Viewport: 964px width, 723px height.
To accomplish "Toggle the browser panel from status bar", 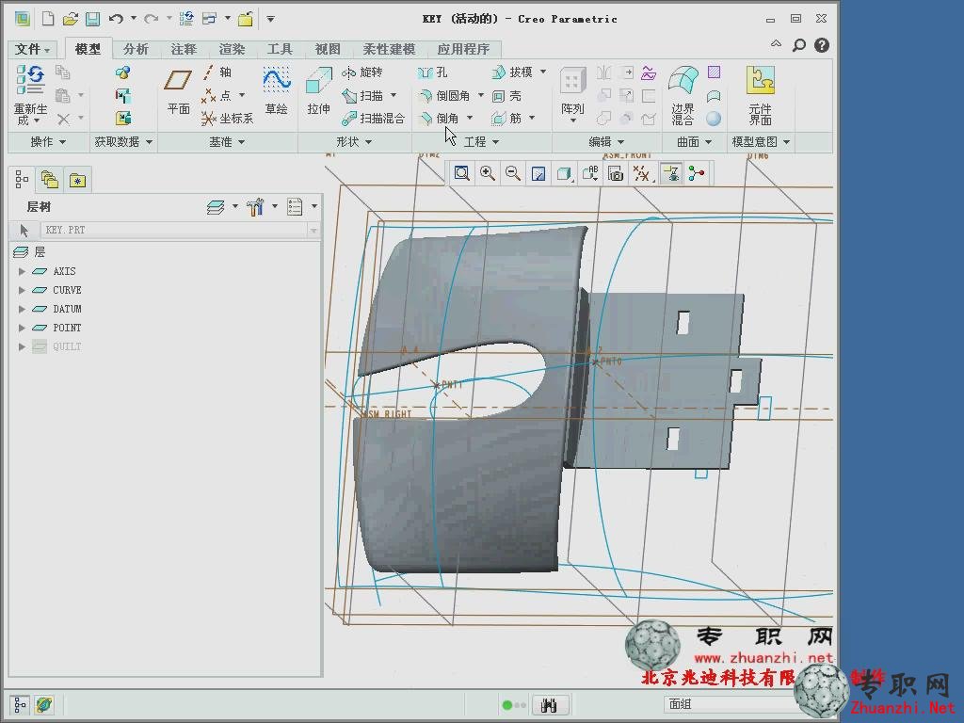I will point(43,704).
